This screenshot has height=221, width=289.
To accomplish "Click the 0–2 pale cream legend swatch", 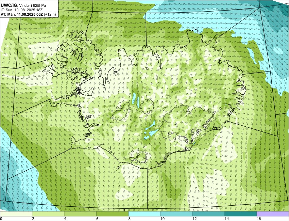I will tap(16, 214).
